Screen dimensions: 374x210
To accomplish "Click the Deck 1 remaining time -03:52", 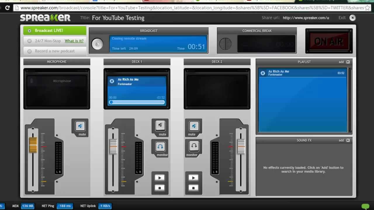I will (161, 98).
